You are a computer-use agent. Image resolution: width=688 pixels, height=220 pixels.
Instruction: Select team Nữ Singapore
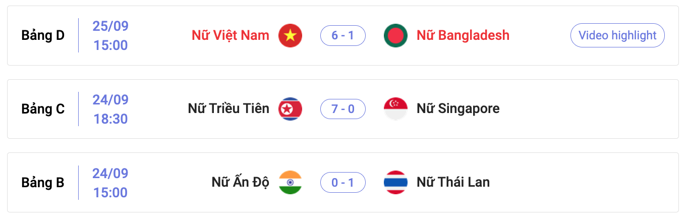point(458,109)
